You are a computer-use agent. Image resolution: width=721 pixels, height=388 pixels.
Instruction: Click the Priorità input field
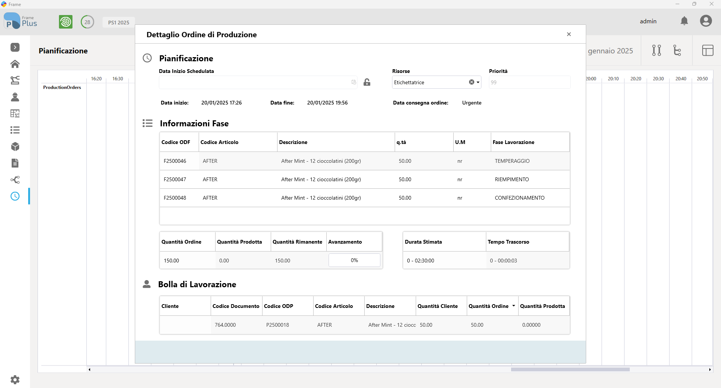click(x=529, y=82)
